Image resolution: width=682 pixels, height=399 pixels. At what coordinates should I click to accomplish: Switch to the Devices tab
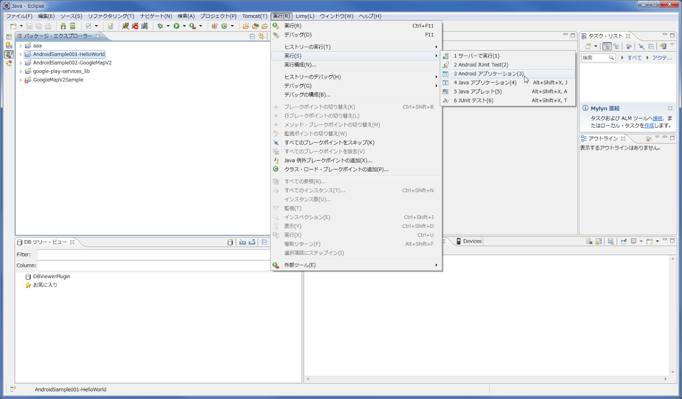469,241
